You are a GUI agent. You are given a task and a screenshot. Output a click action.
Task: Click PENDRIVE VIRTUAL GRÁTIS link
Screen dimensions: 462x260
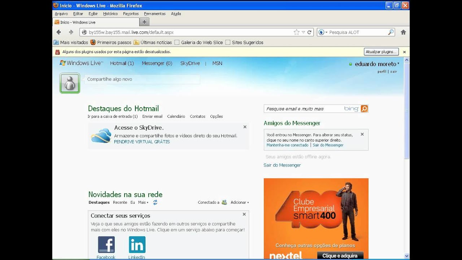pos(142,142)
